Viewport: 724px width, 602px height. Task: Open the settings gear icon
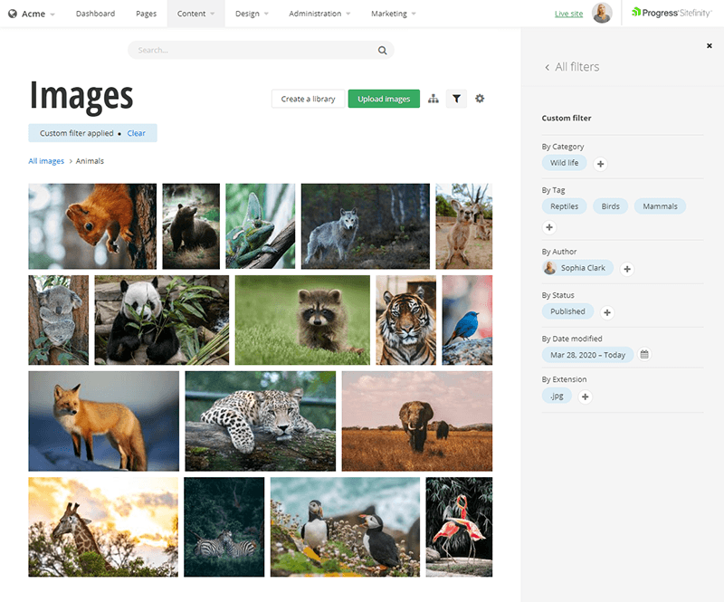click(x=480, y=99)
